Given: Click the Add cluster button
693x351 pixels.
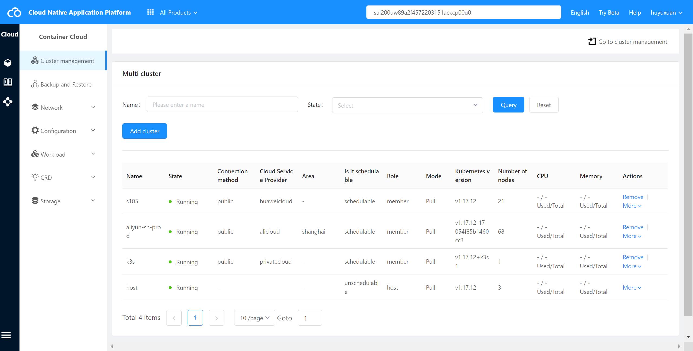Looking at the screenshot, I should pos(145,131).
